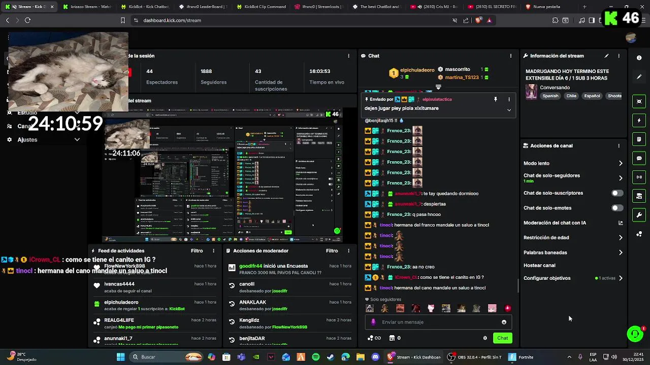Switch to the Streamloots browser tab
This screenshot has height=365, width=650.
tap(318, 7)
